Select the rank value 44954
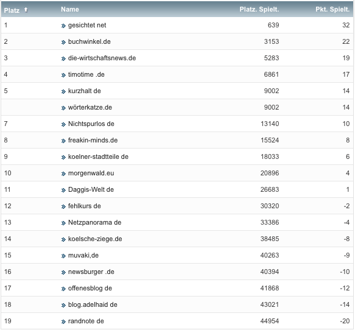Screen dimensions: 355x330 [x=270, y=321]
